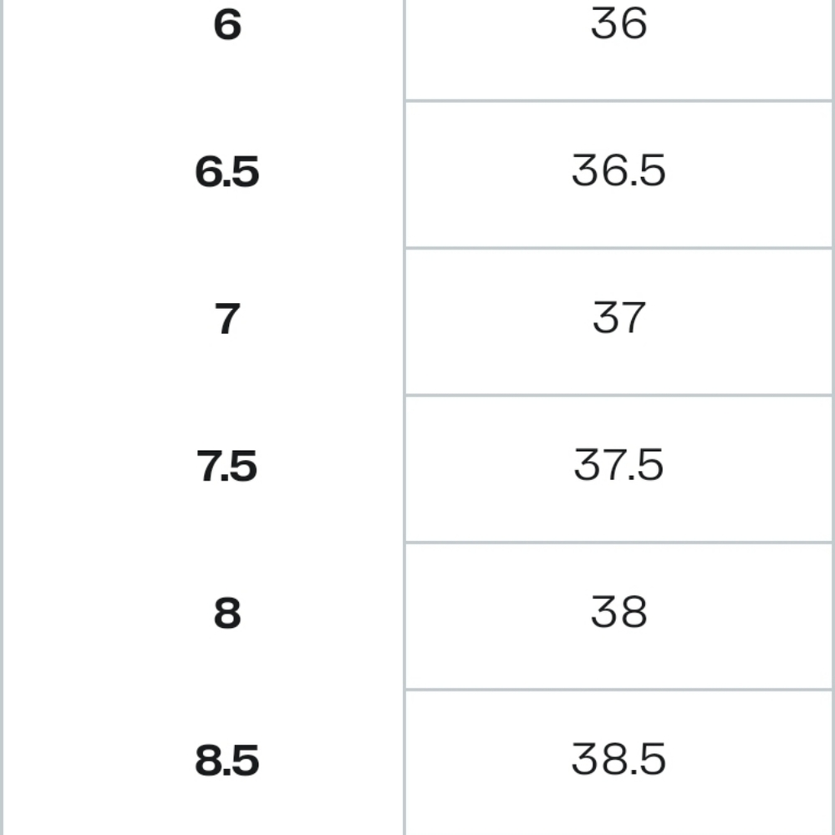Select the converted value beside size 7
The height and width of the screenshot is (835, 835).
pyautogui.click(x=619, y=318)
